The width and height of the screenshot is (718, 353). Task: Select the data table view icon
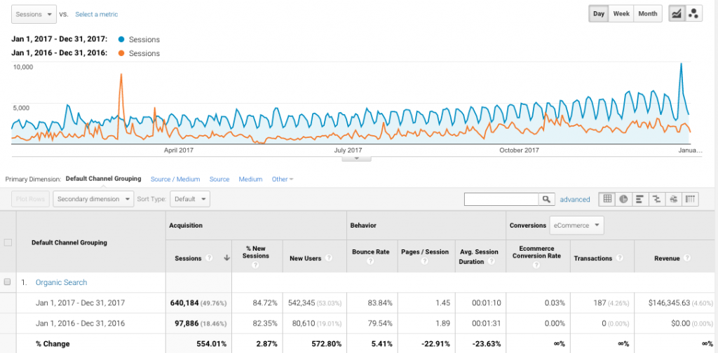click(607, 200)
